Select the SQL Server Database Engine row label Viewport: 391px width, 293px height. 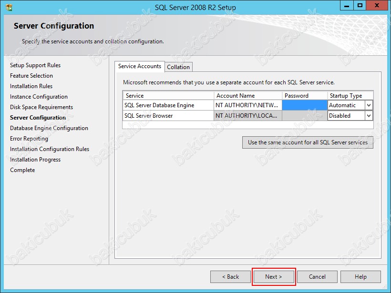(159, 105)
